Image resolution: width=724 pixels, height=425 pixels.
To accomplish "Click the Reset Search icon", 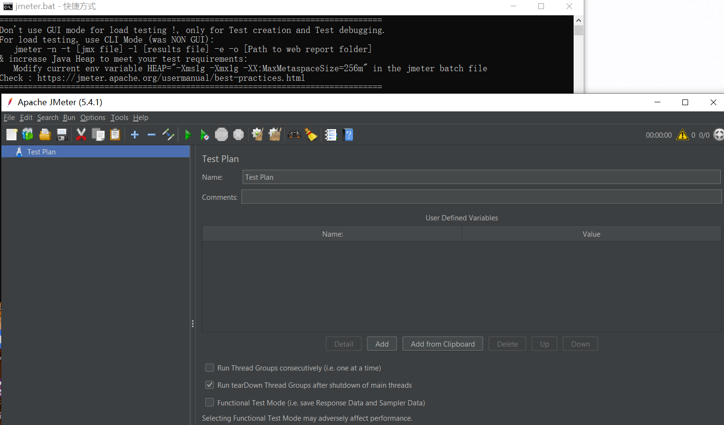I will [x=311, y=135].
